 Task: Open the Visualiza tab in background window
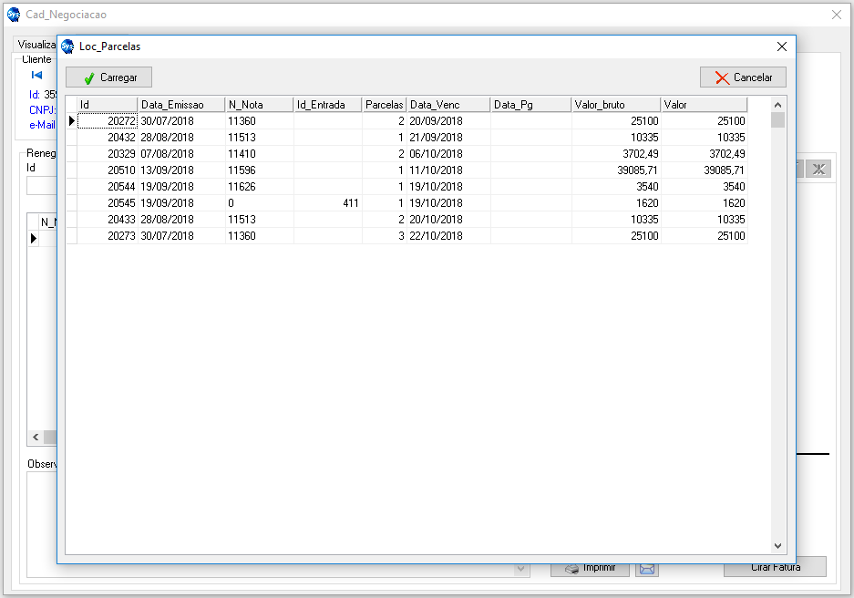(x=36, y=44)
